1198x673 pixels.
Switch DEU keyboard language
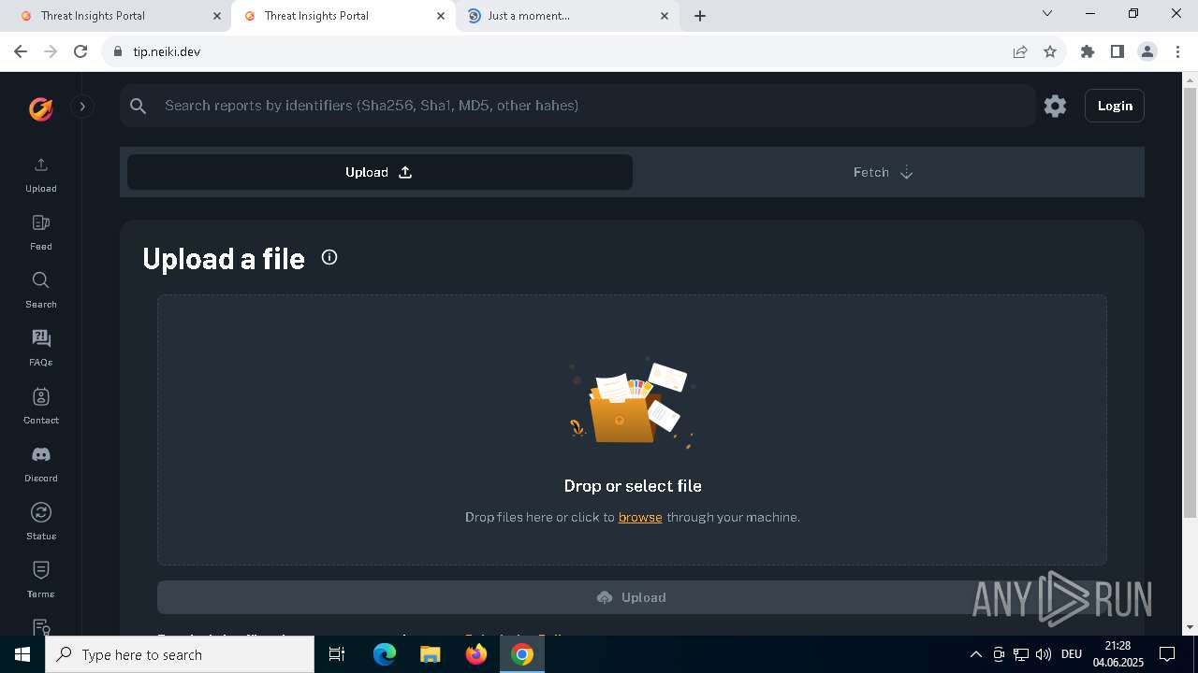coord(1072,654)
